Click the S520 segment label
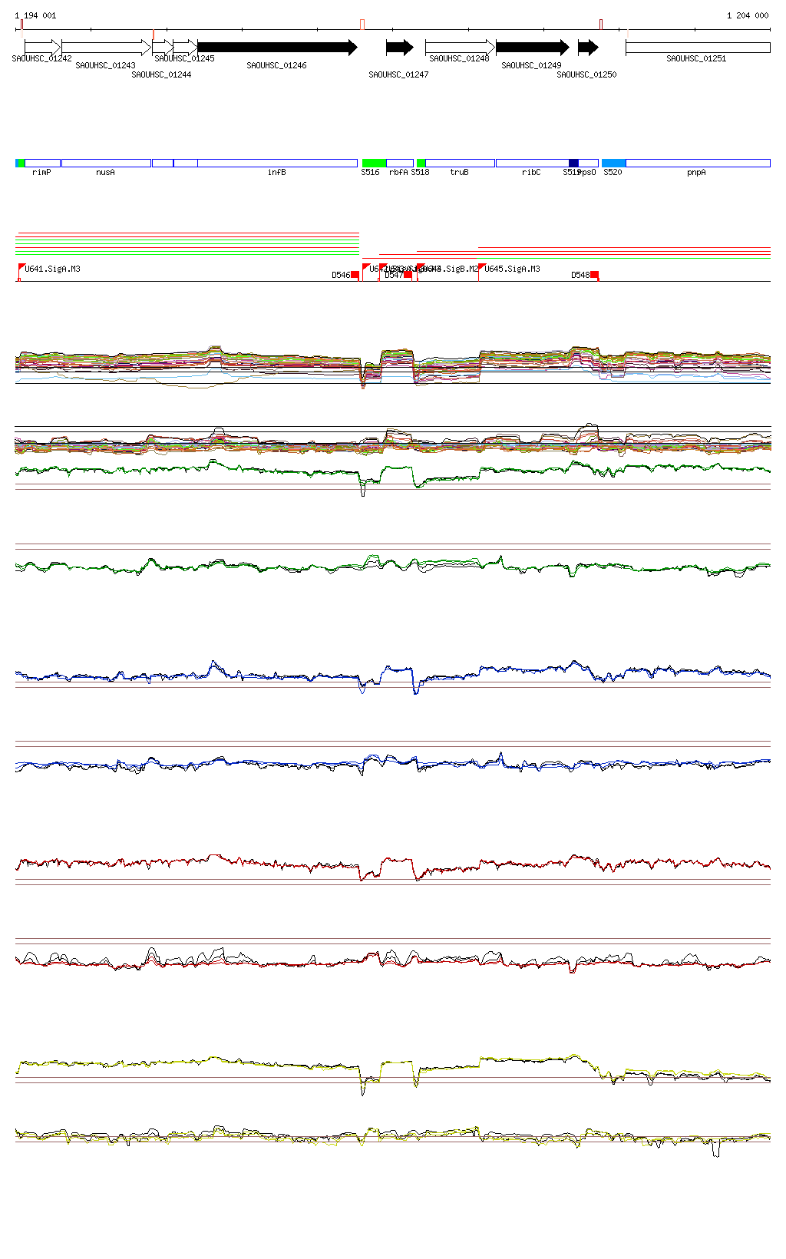786x1259 pixels. tap(613, 172)
